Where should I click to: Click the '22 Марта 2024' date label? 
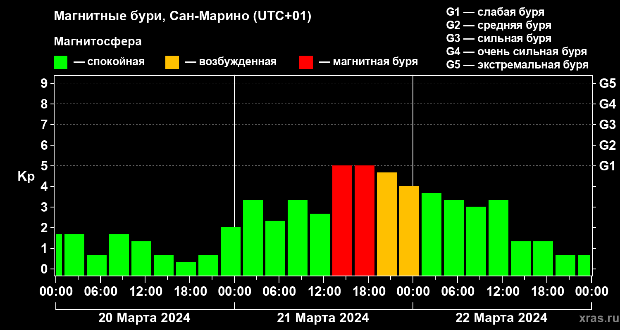(x=501, y=318)
